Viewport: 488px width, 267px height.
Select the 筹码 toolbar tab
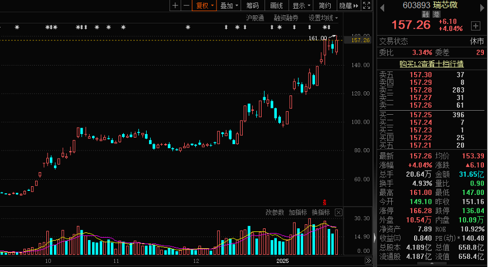click(x=252, y=6)
